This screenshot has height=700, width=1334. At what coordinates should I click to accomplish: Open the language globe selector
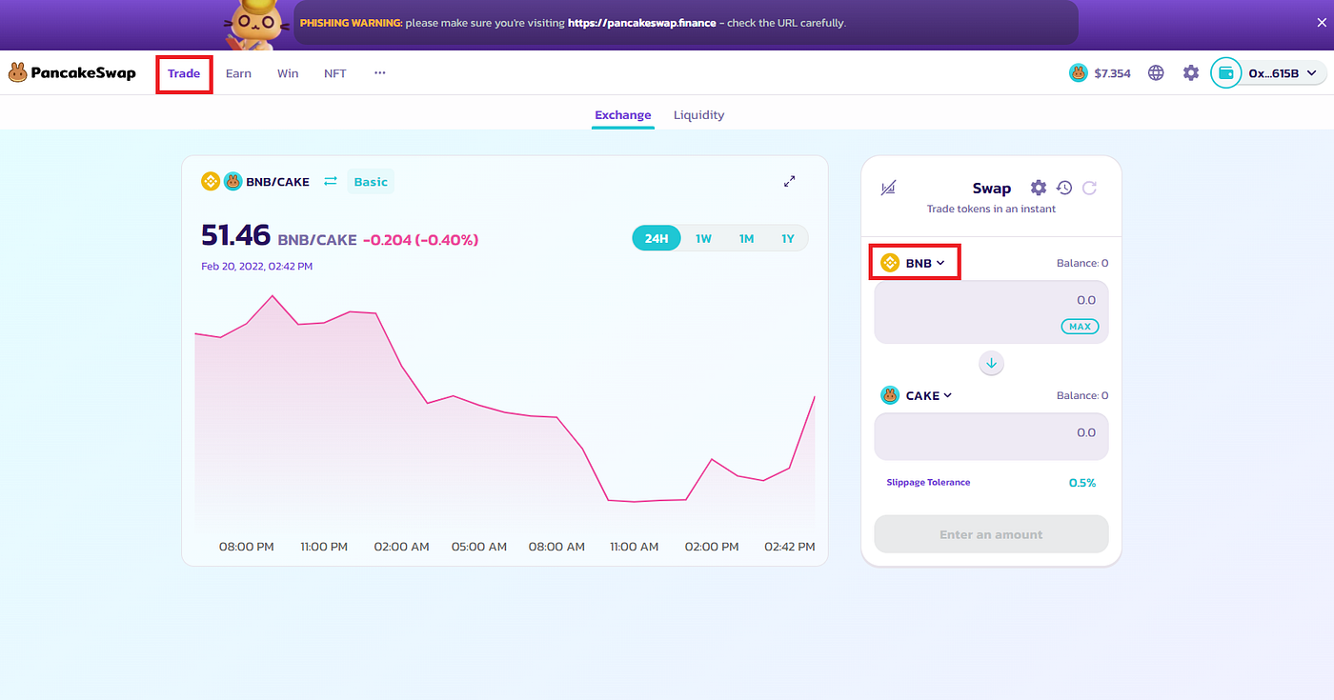pos(1156,72)
